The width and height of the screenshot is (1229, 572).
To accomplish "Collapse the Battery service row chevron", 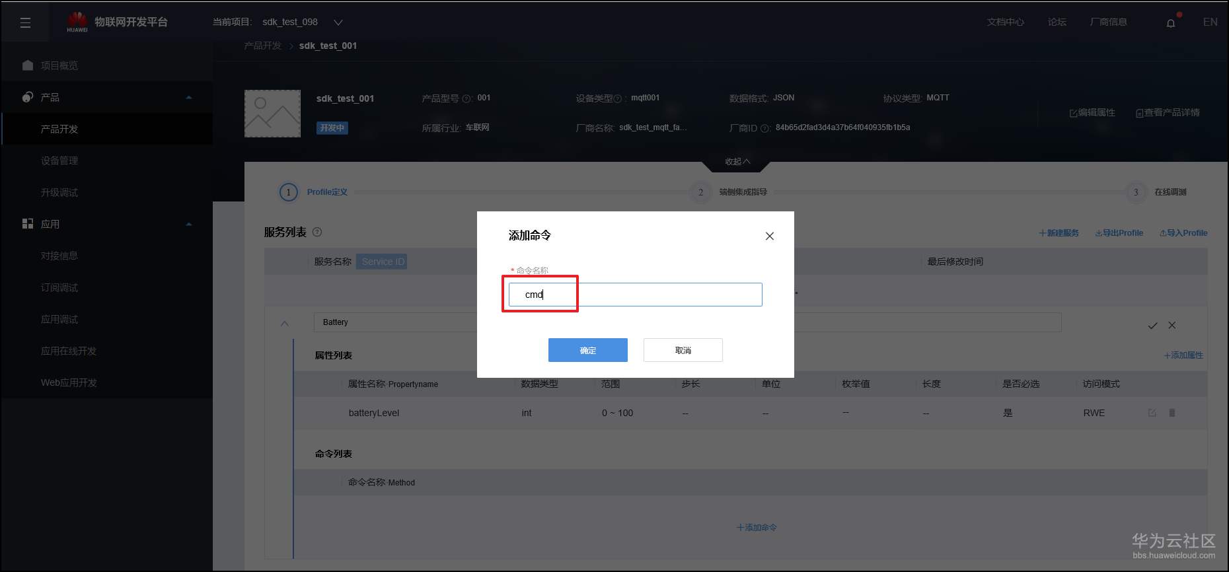I will pos(285,324).
